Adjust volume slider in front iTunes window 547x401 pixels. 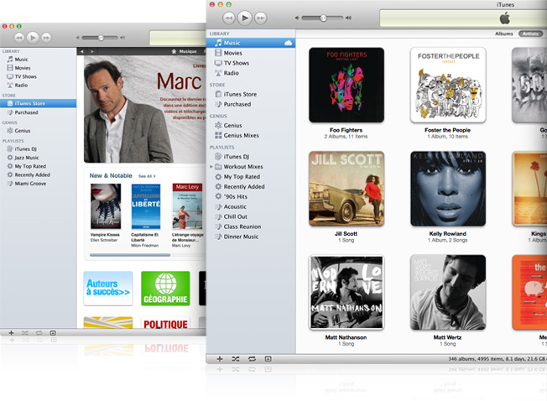pos(323,18)
